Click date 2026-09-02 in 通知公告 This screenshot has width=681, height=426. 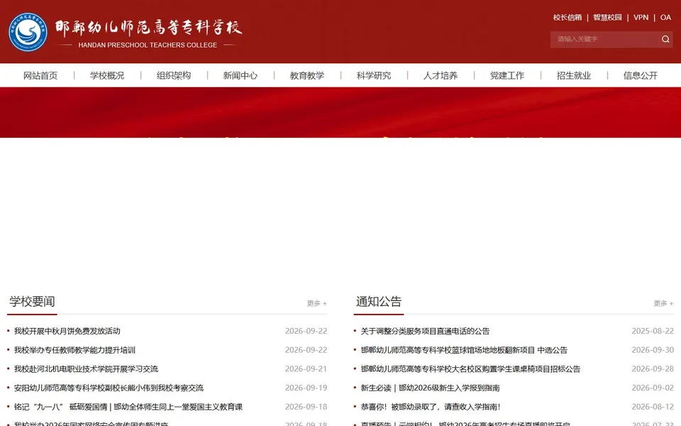coord(653,388)
